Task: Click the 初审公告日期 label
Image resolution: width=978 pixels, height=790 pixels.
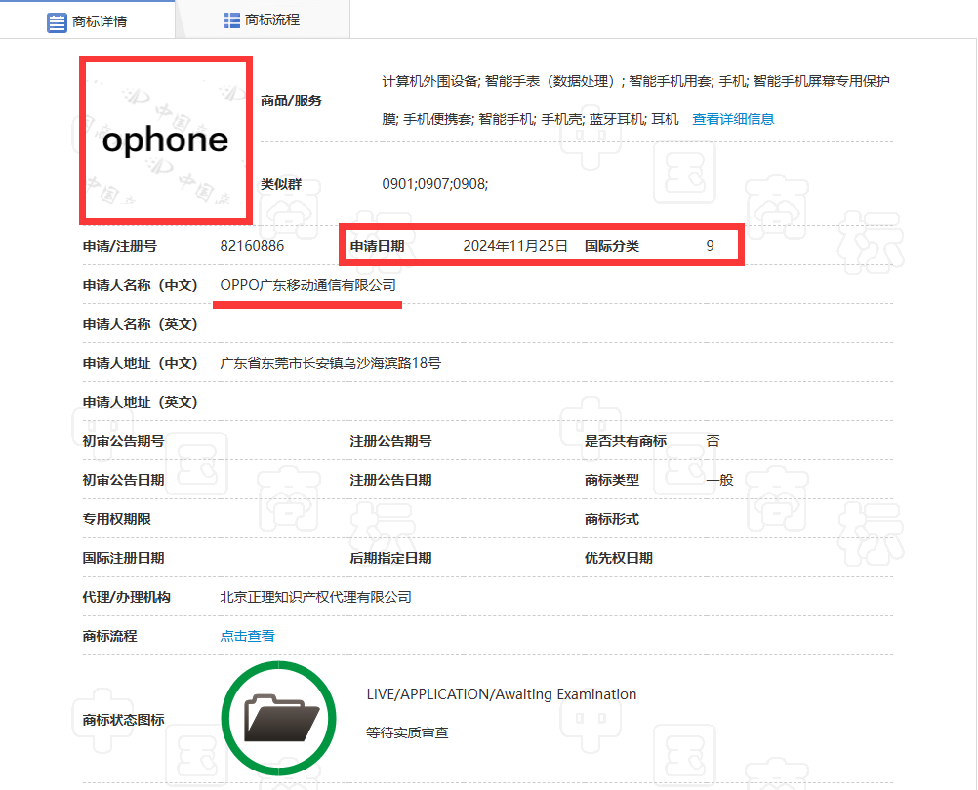Action: click(124, 481)
